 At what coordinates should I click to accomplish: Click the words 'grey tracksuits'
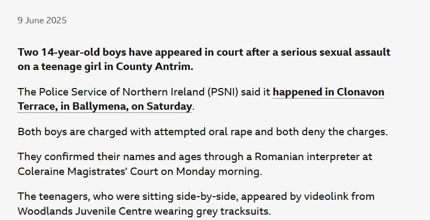(x=233, y=211)
